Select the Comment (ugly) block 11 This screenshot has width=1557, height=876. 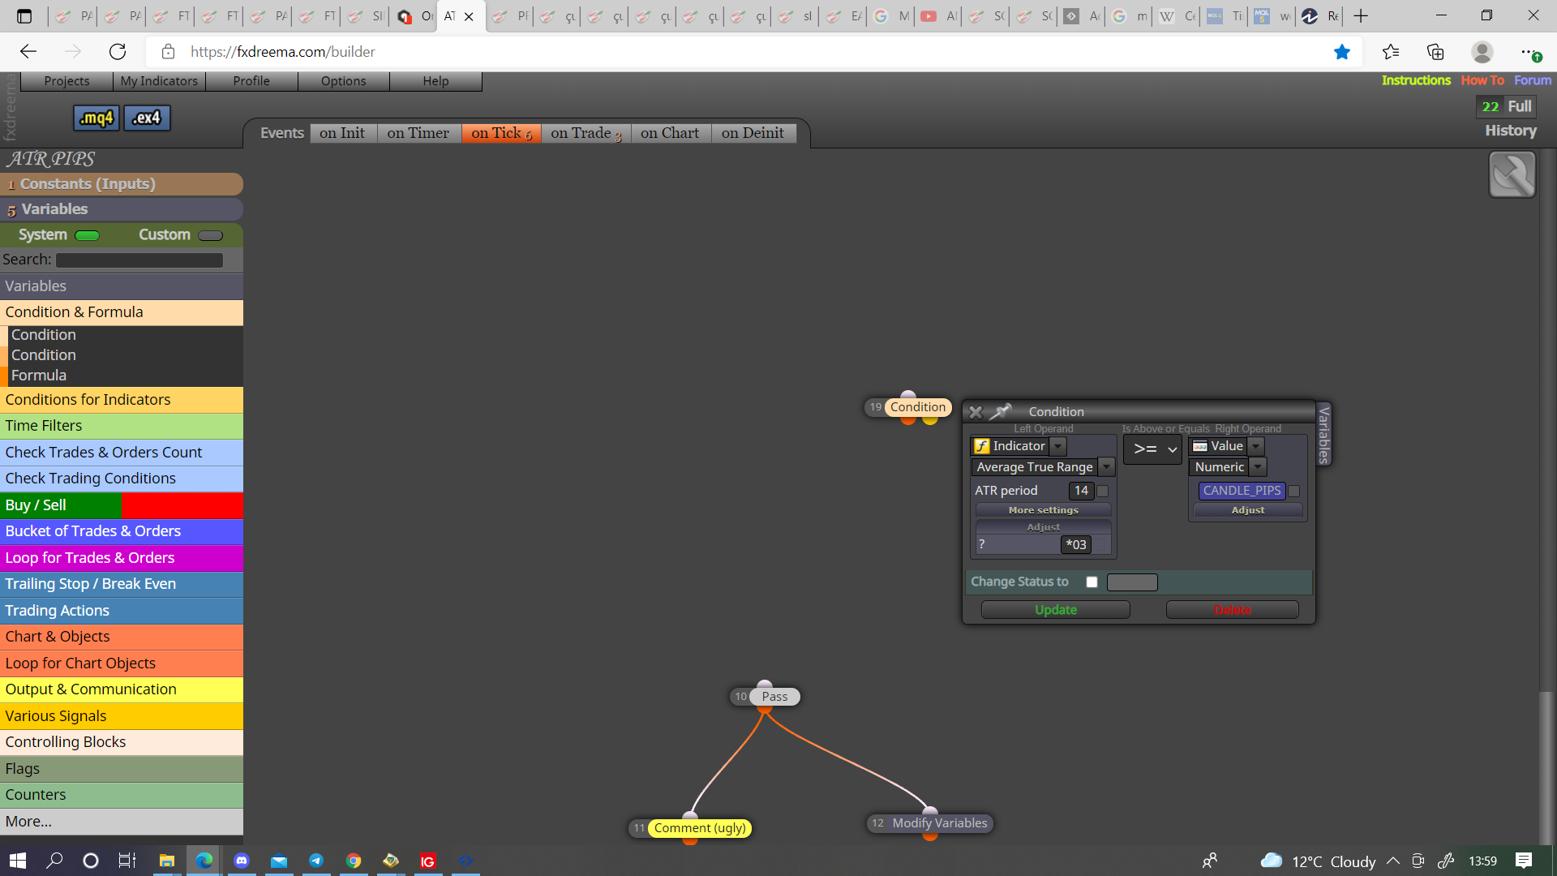[700, 828]
